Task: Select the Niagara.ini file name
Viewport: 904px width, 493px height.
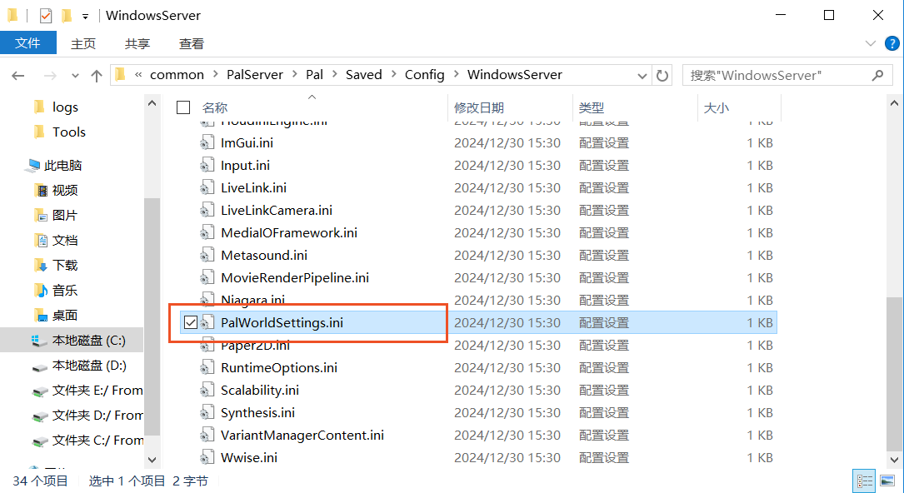Action: pyautogui.click(x=253, y=300)
